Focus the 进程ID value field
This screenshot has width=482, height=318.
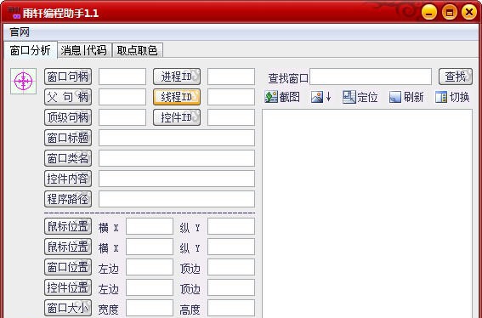pos(231,77)
